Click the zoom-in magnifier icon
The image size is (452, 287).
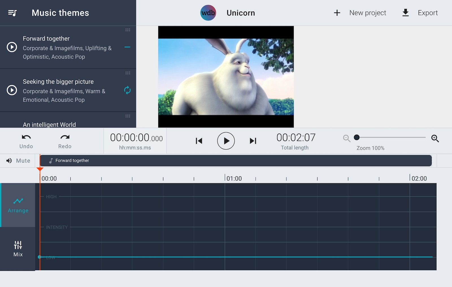coord(435,138)
